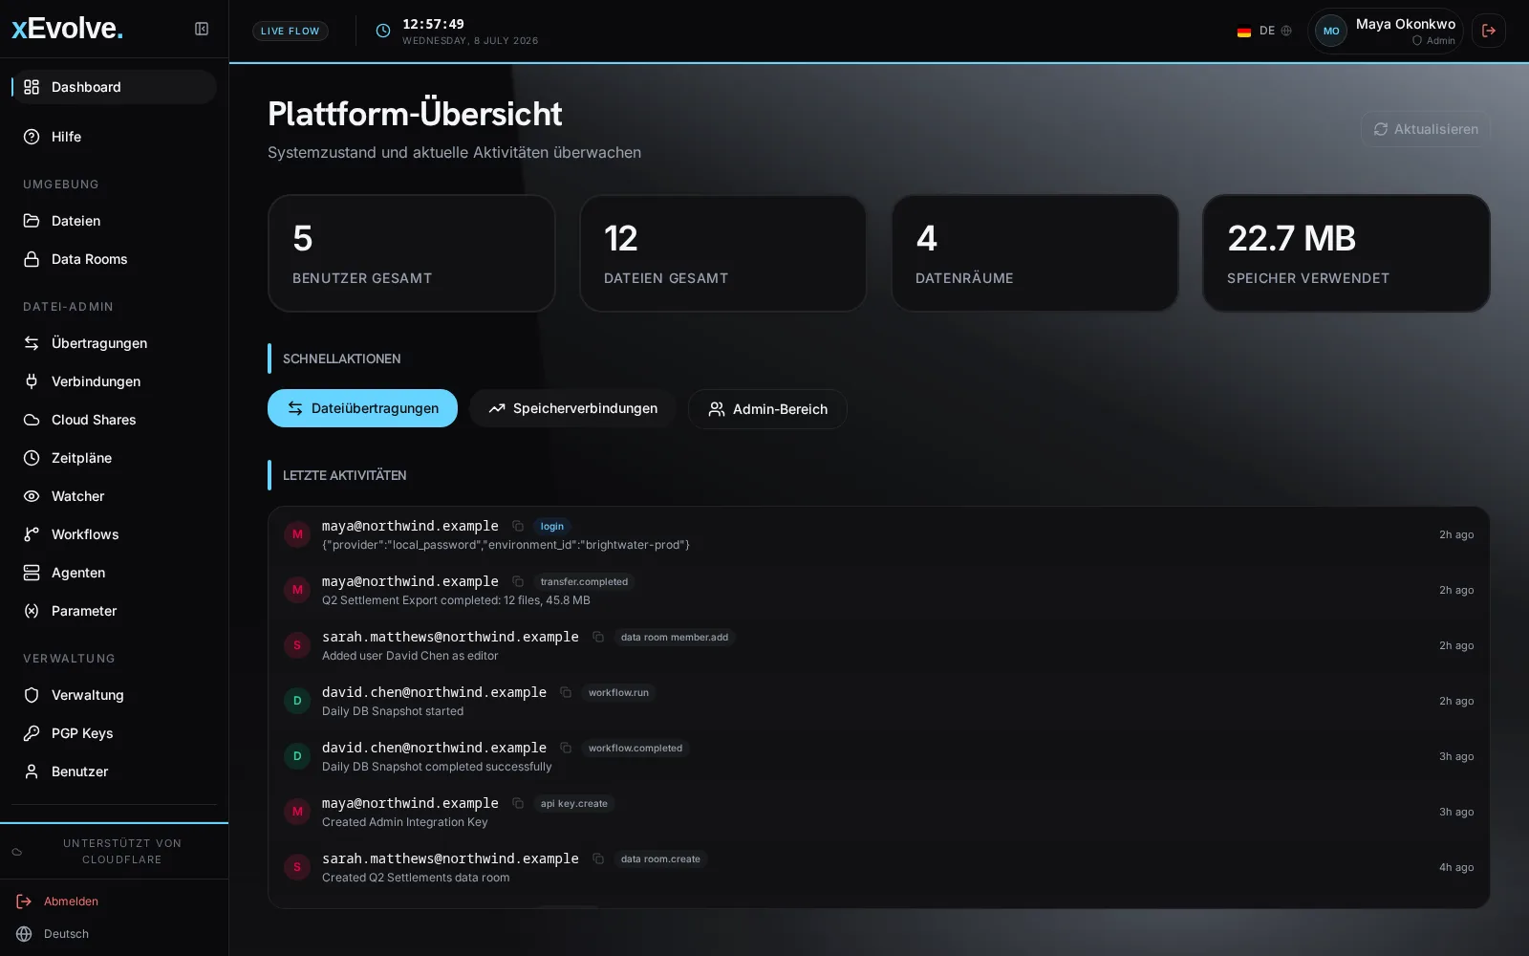Click the Cloud Shares cloud icon
The image size is (1529, 956).
32,420
